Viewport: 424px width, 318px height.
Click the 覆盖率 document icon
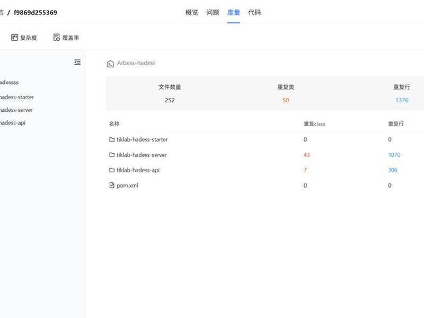[x=57, y=37]
